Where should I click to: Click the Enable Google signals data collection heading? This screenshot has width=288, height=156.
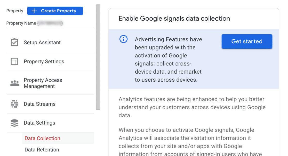pyautogui.click(x=174, y=19)
